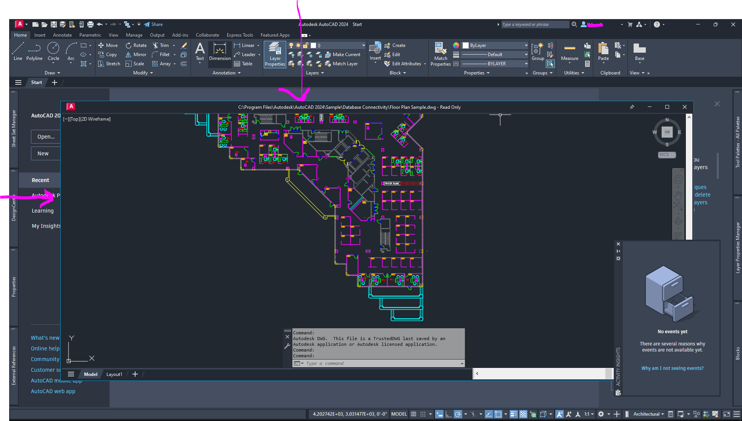Click the keyword search field

pos(535,24)
